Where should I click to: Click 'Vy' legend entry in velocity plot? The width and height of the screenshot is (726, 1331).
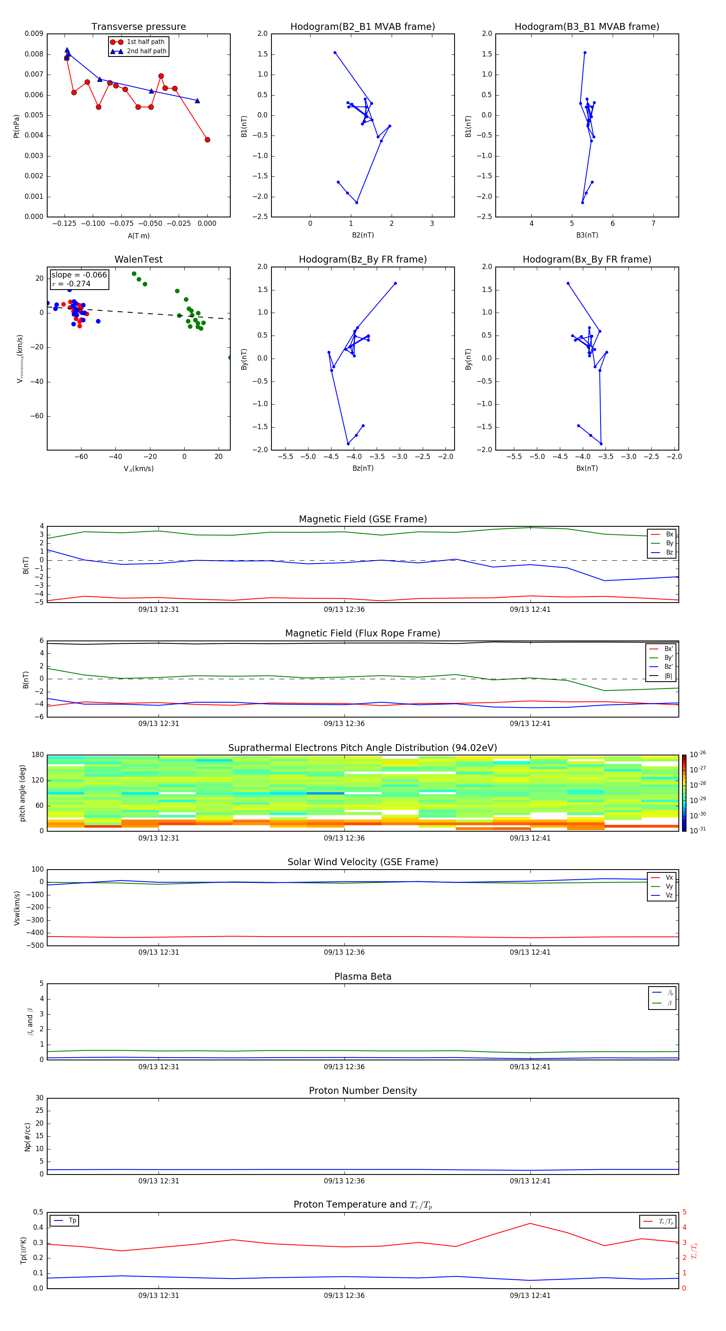coord(662,887)
